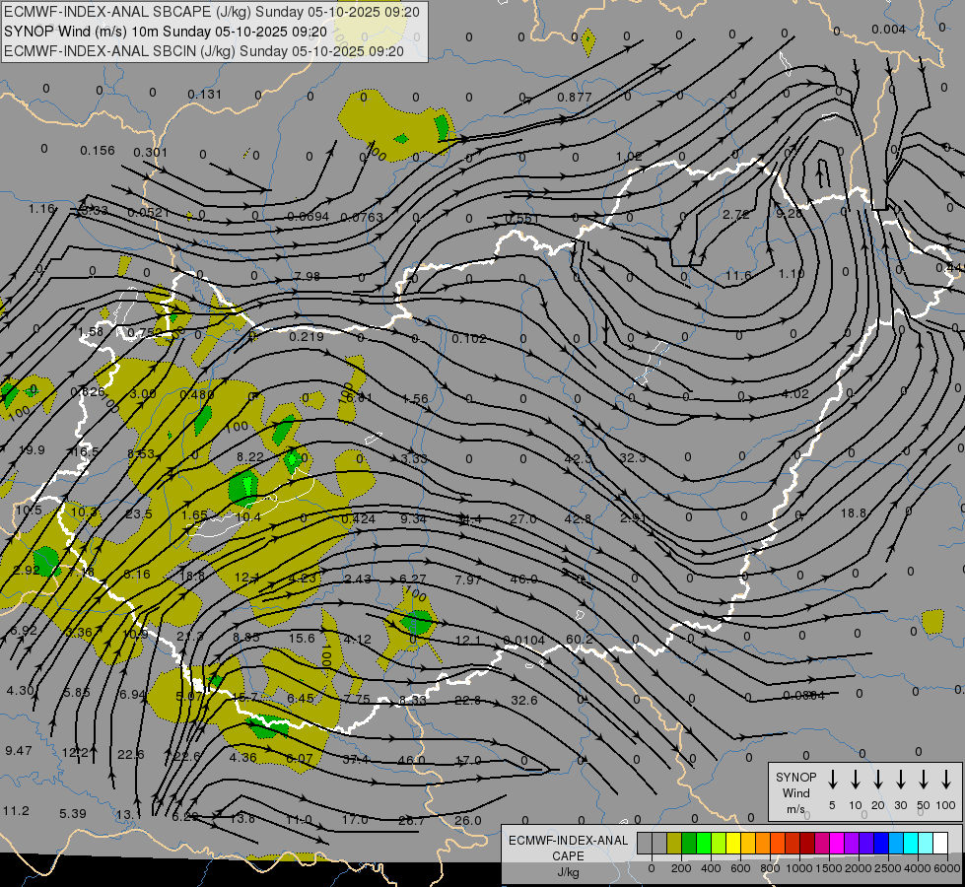Image resolution: width=965 pixels, height=887 pixels.
Task: Click the wind arrow above the 20 m/s label
Action: pyautogui.click(x=878, y=780)
